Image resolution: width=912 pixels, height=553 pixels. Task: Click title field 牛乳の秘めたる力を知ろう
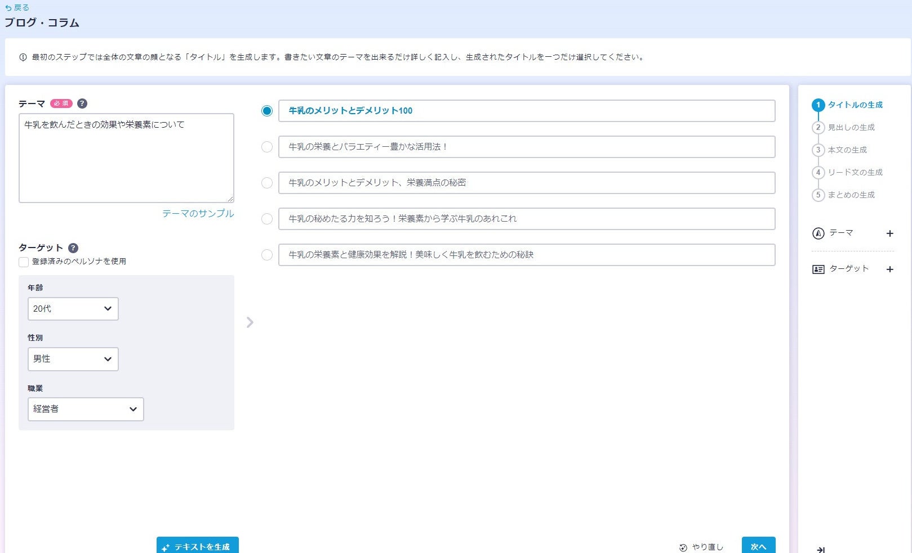(527, 219)
